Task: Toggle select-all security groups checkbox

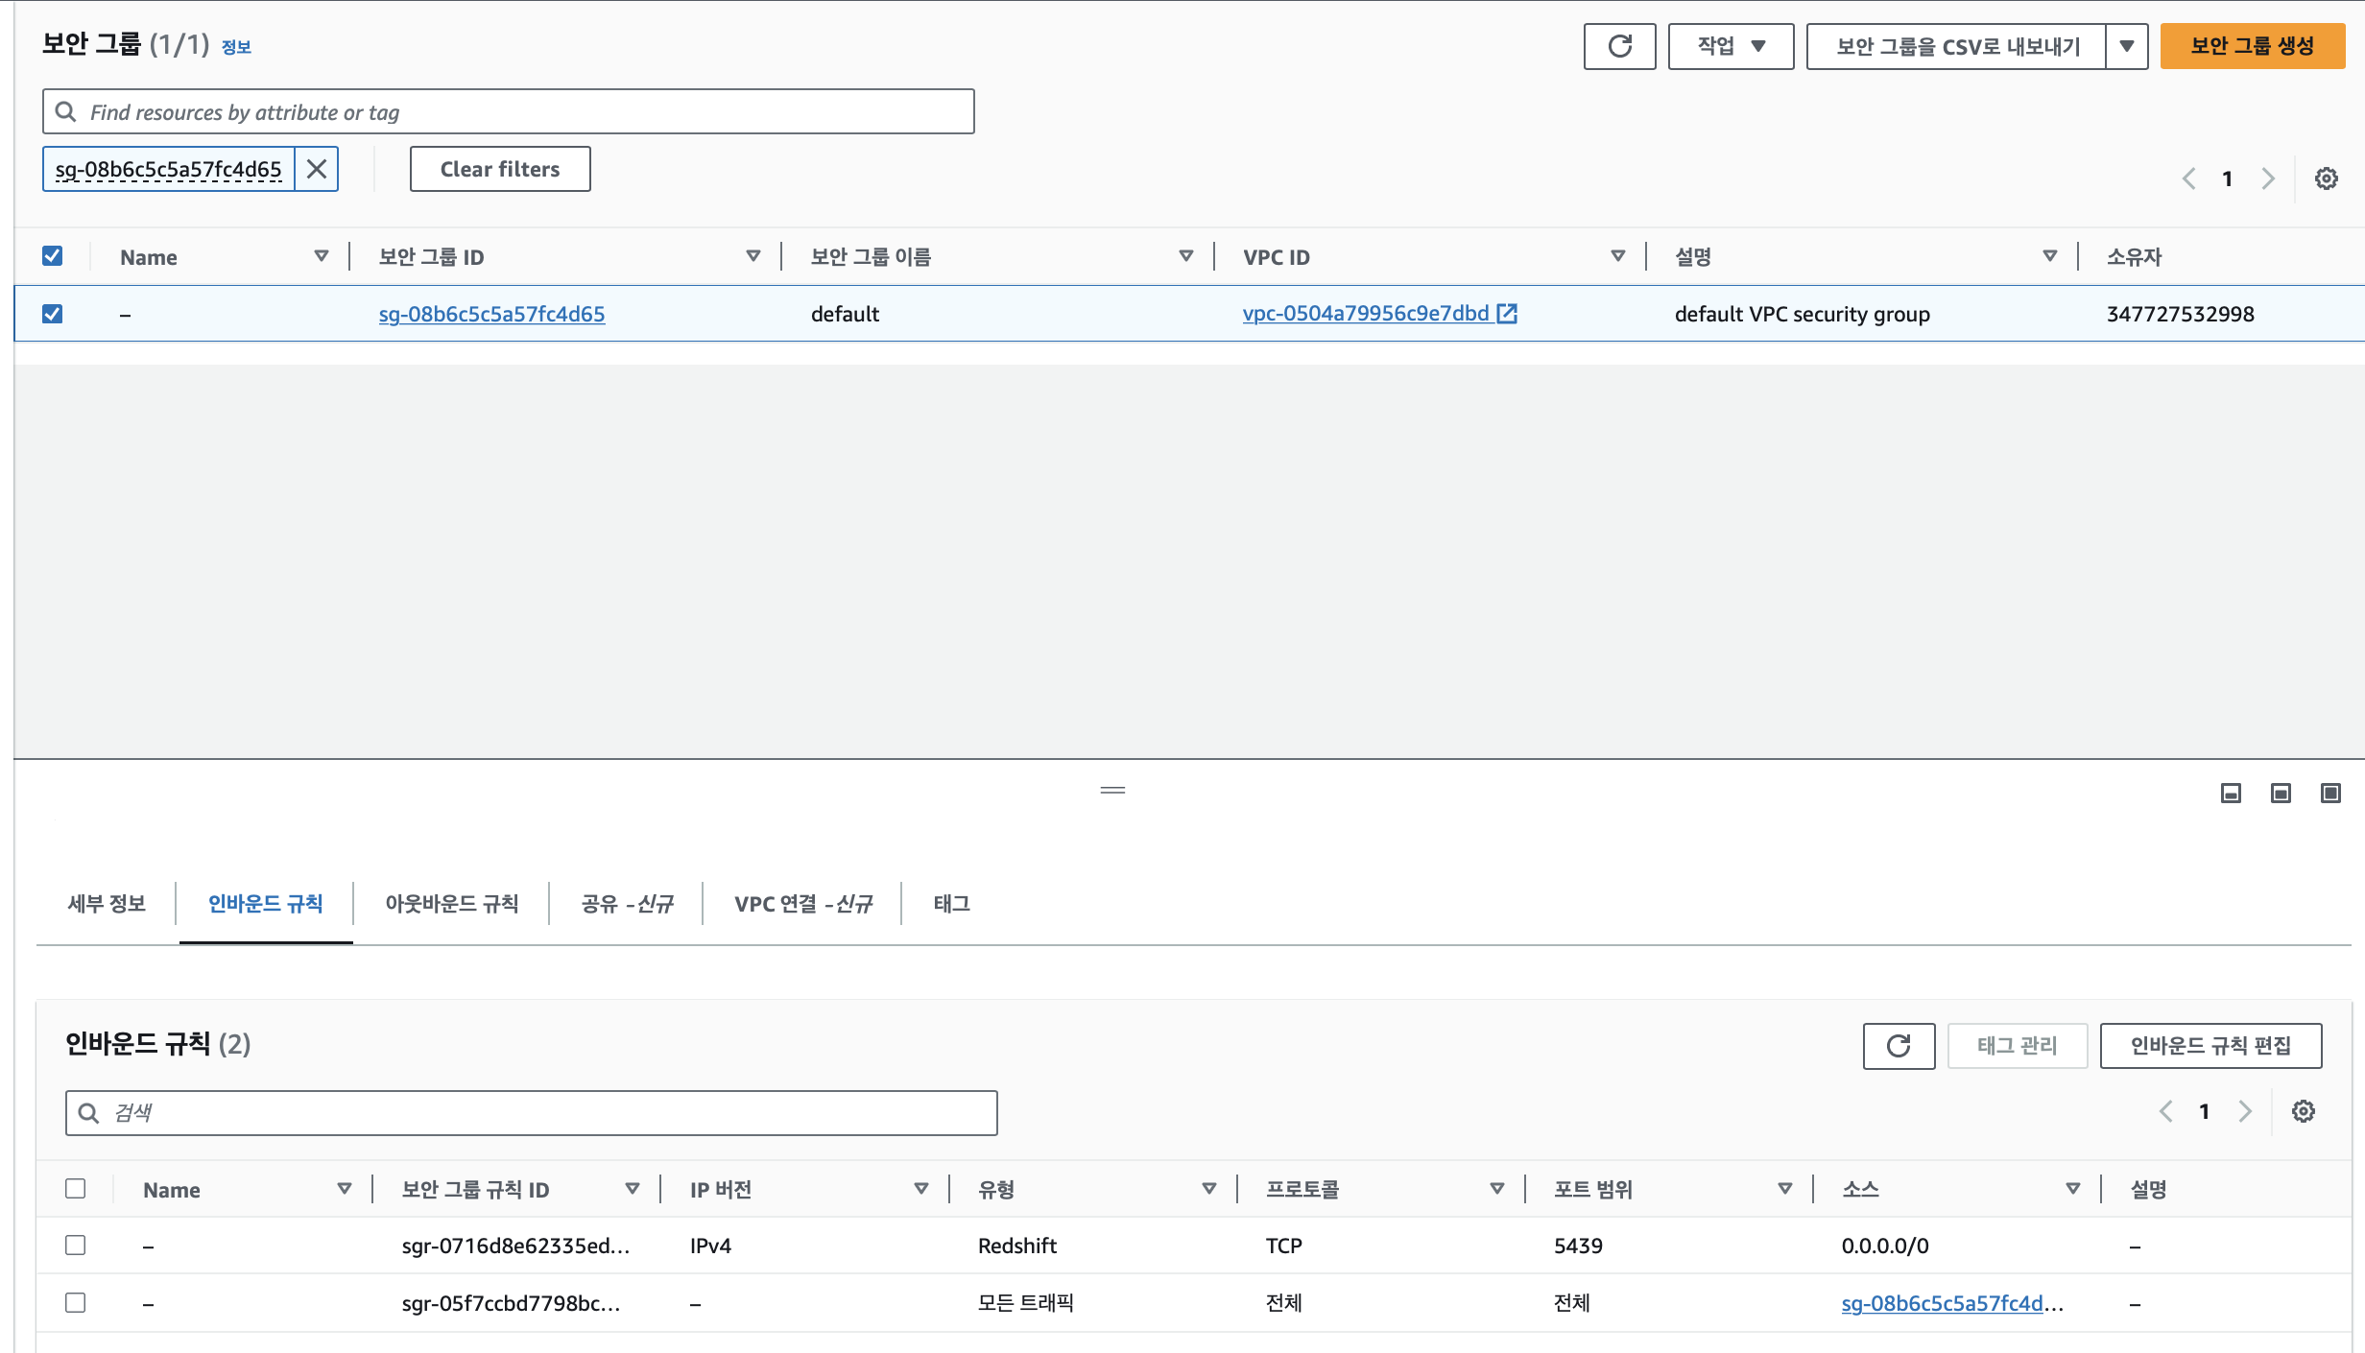Action: (53, 256)
